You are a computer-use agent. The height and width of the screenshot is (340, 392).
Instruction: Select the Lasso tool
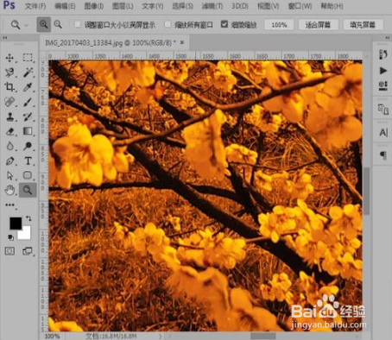pyautogui.click(x=9, y=72)
